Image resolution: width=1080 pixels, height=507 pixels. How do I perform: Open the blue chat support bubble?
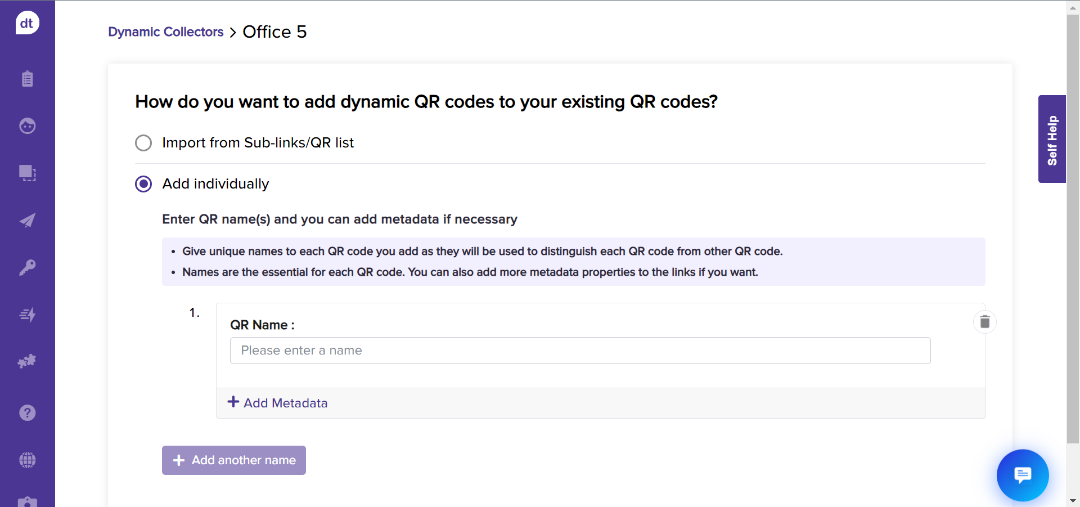[1022, 475]
